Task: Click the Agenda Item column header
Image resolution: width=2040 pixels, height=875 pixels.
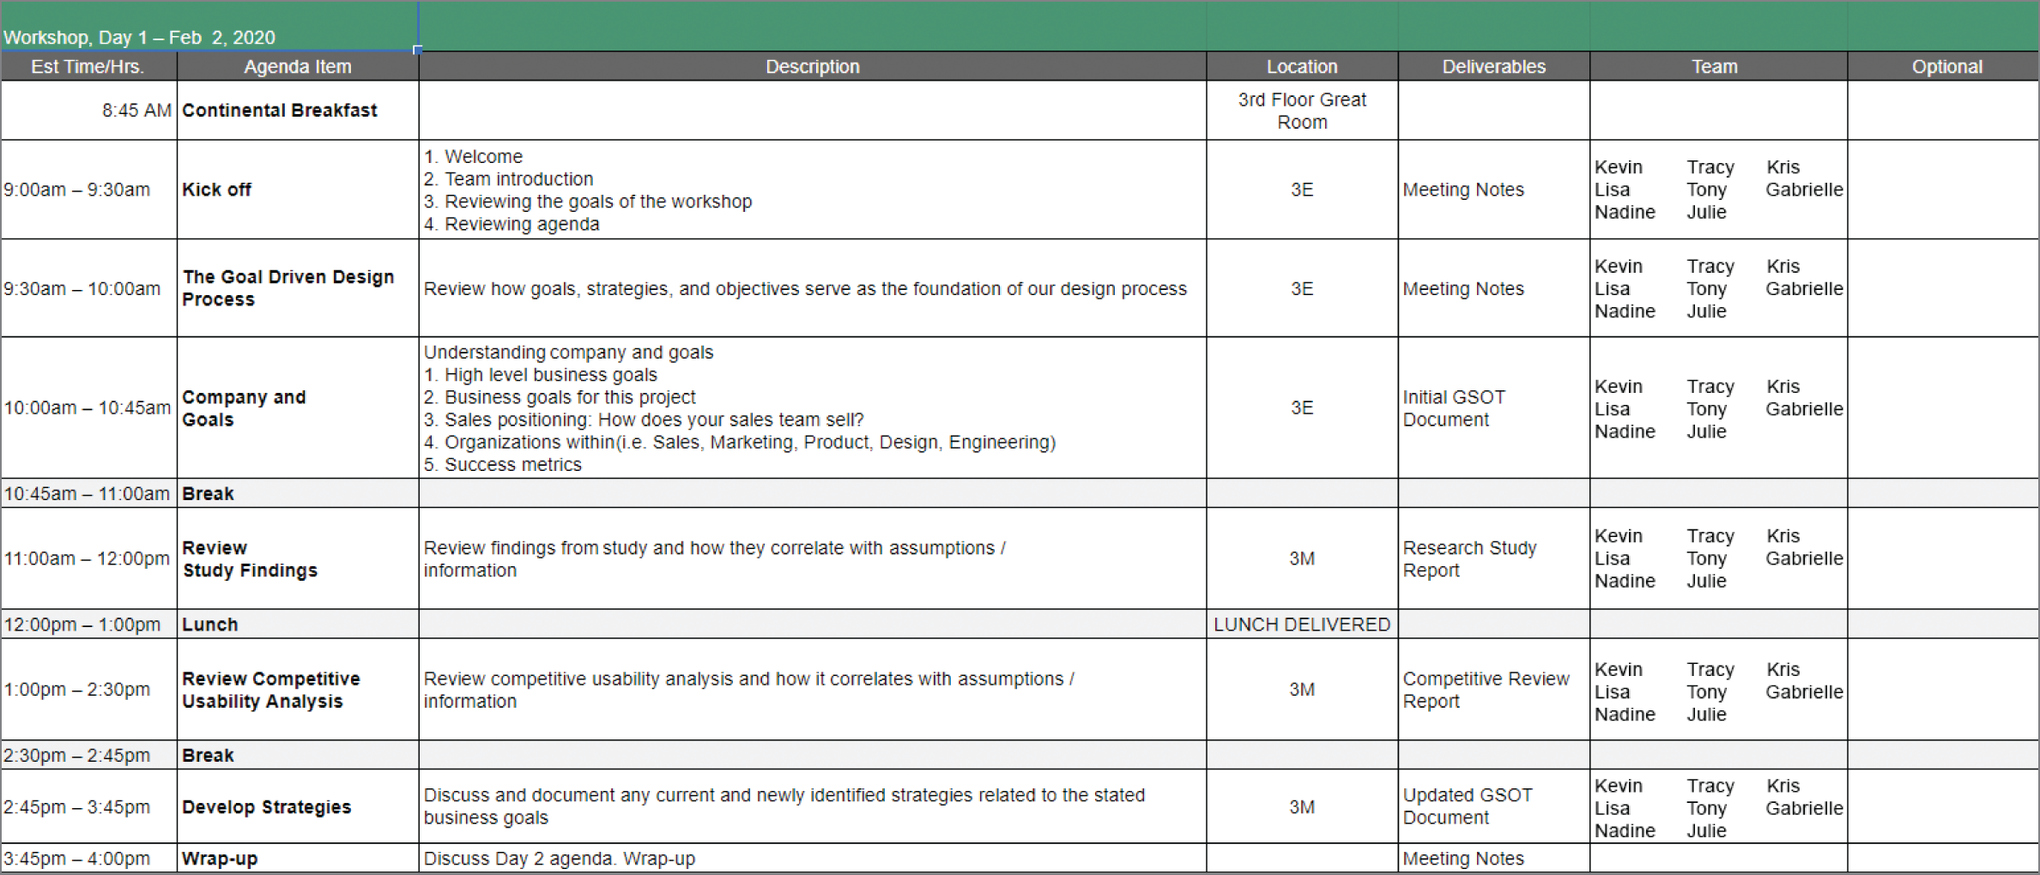Action: coord(298,67)
